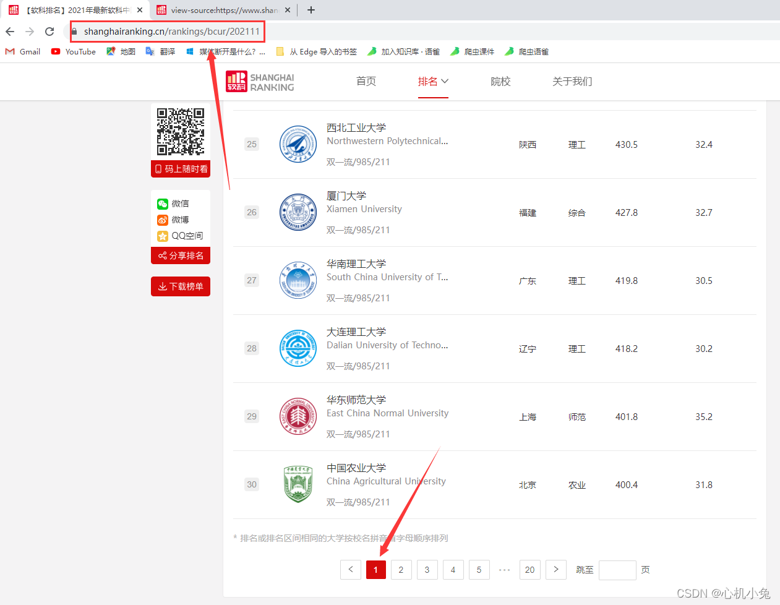Go to previous page with left chevron
Image resolution: width=780 pixels, height=605 pixels.
pos(351,570)
